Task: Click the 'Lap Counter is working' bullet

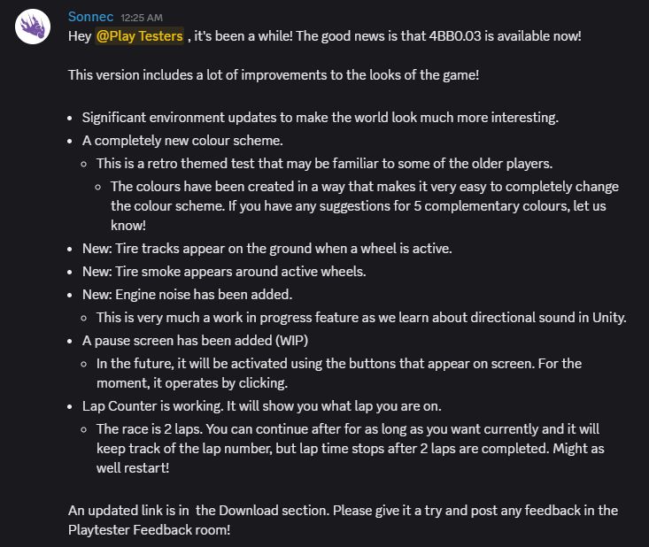Action: click(x=261, y=406)
